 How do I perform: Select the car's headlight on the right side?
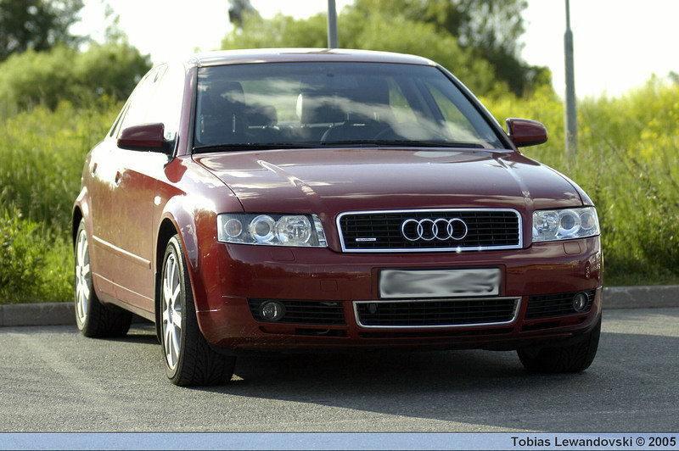tap(565, 224)
